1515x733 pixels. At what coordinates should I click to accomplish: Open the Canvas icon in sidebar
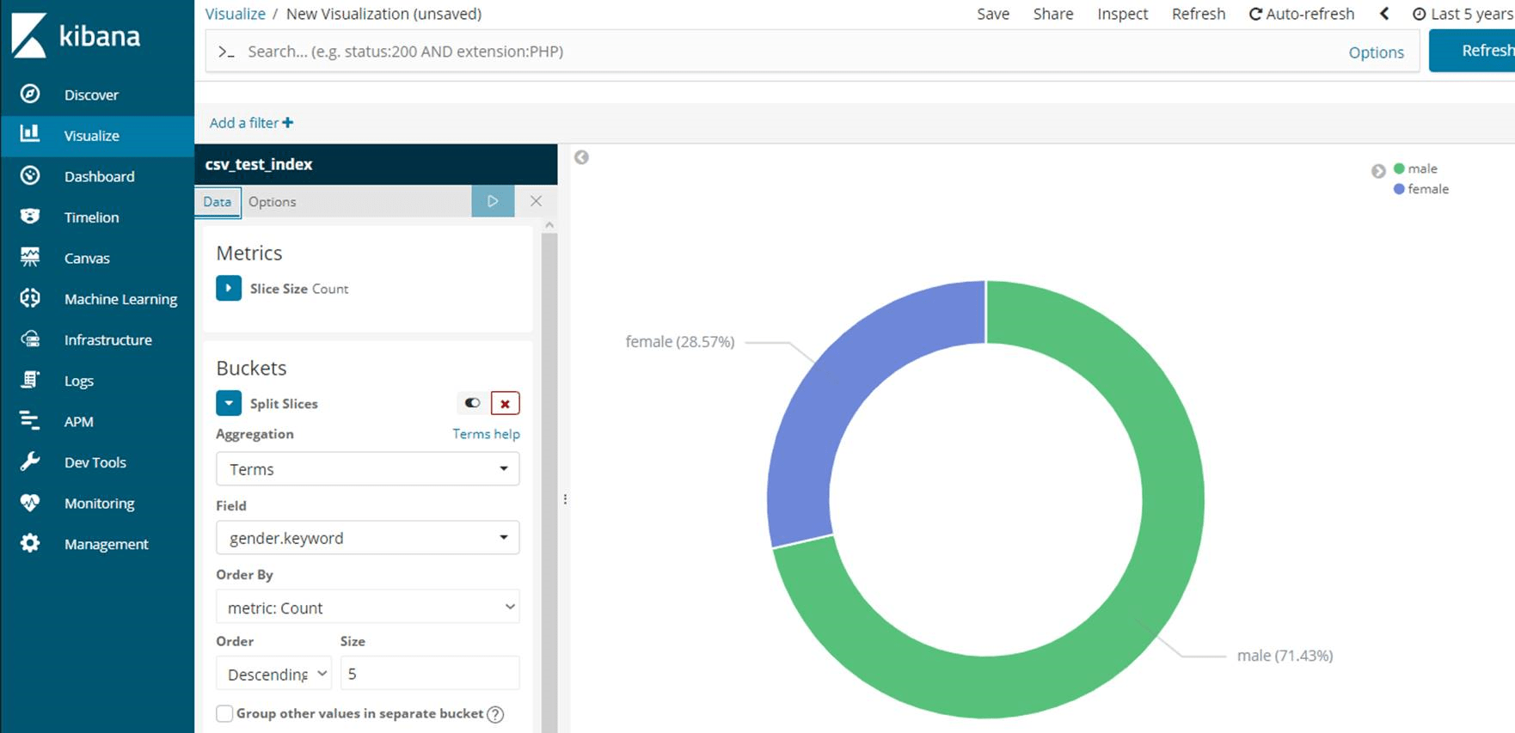(30, 257)
